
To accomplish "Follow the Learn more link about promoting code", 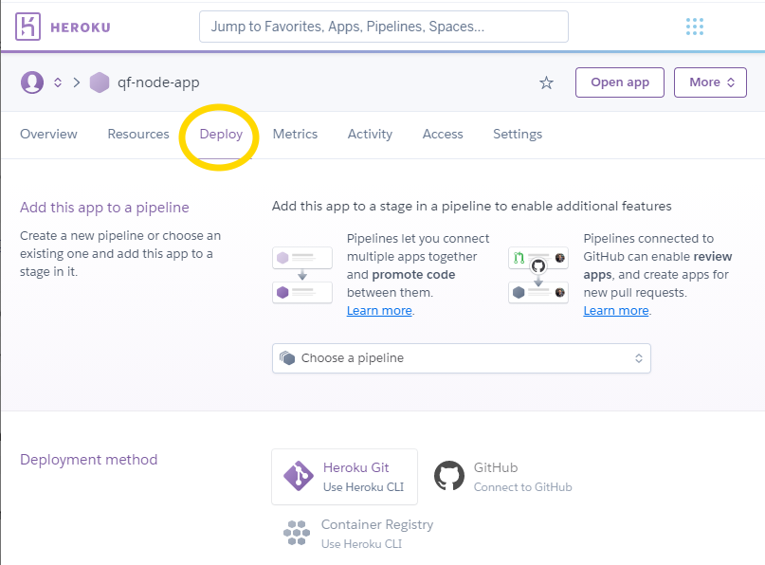I will (x=379, y=311).
